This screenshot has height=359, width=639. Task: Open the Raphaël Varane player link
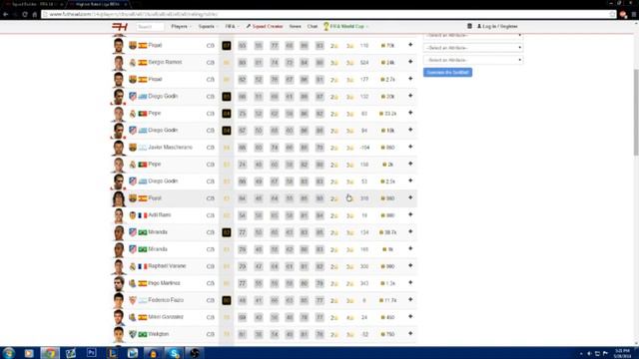point(167,266)
